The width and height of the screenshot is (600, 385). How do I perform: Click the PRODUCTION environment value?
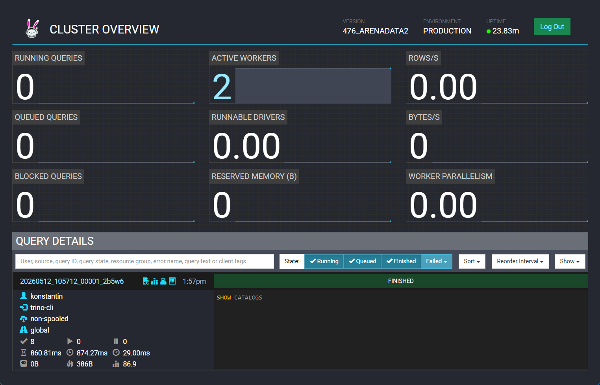pyautogui.click(x=447, y=31)
